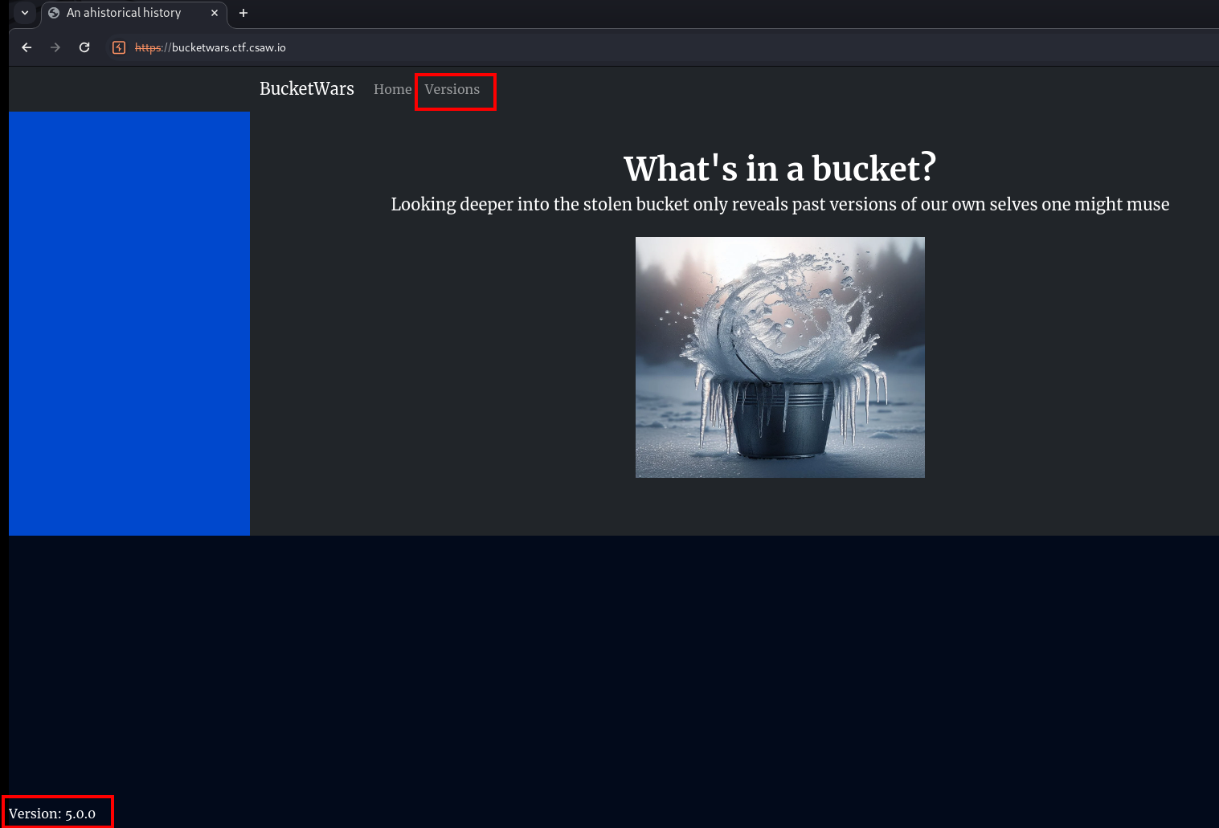This screenshot has width=1219, height=828.
Task: Open site security info icon in address bar
Action: click(x=119, y=47)
